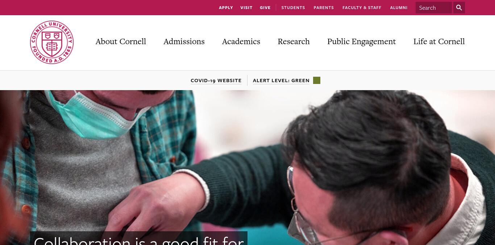
Task: Open the Alumni link
Action: point(399,8)
